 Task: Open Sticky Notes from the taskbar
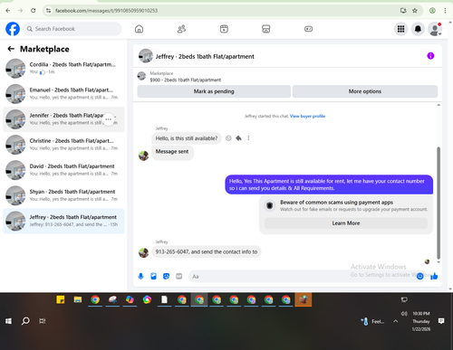coord(61,299)
